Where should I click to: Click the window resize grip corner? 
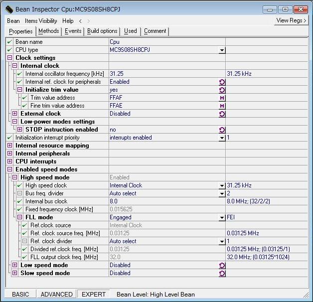click(306, 295)
